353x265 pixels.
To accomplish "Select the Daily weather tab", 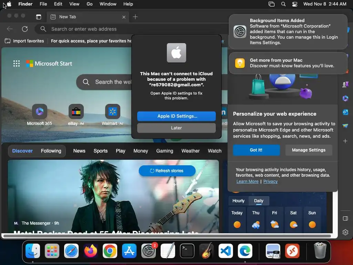I will [259, 201].
